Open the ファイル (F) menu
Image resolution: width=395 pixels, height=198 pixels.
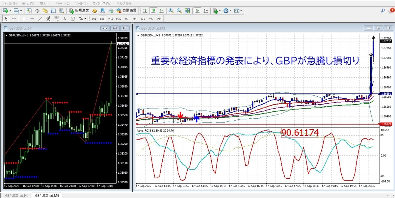[10, 3]
